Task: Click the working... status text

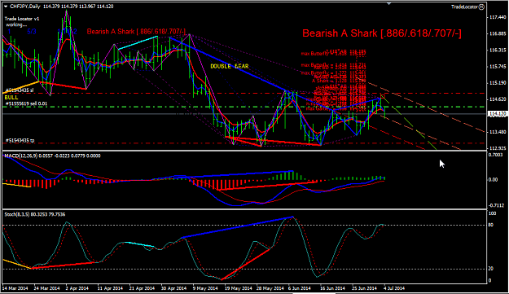Action: pyautogui.click(x=16, y=24)
